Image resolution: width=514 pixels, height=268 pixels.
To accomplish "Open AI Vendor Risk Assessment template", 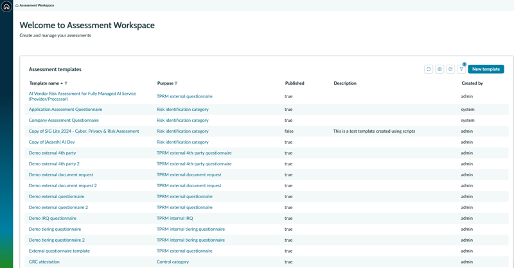I will [x=82, y=96].
